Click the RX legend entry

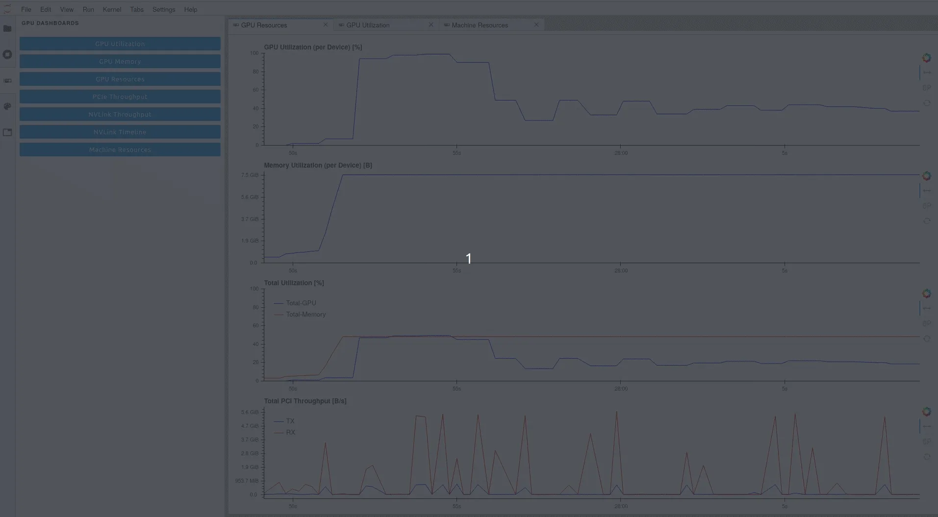point(284,432)
